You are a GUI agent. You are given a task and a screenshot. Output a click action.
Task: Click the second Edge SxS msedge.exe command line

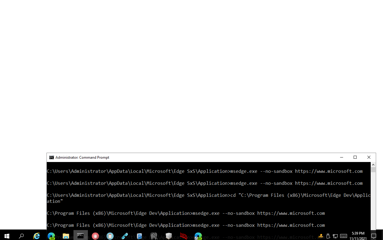pyautogui.click(x=205, y=183)
